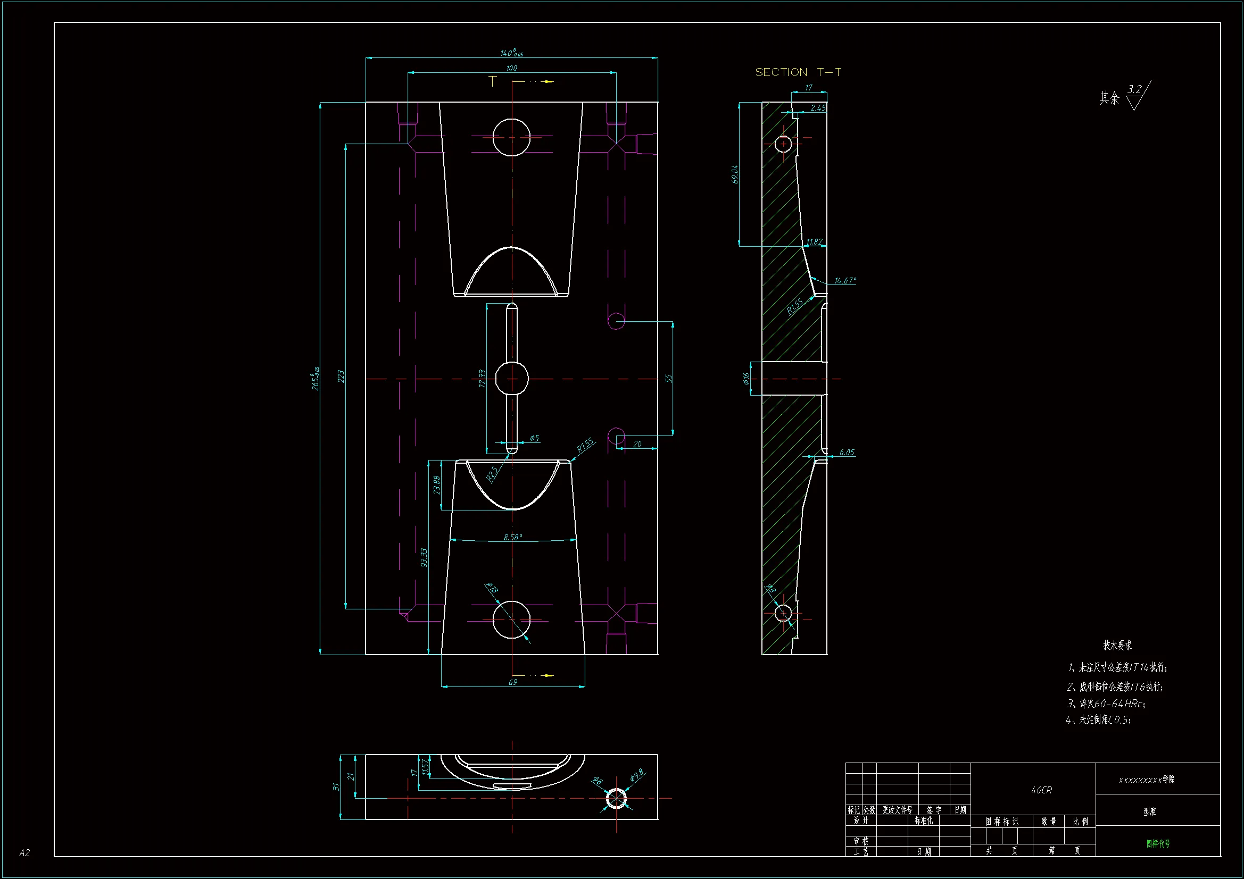This screenshot has width=1244, height=879.
Task: Click the 72.33 runner length dimension
Action: click(x=482, y=379)
